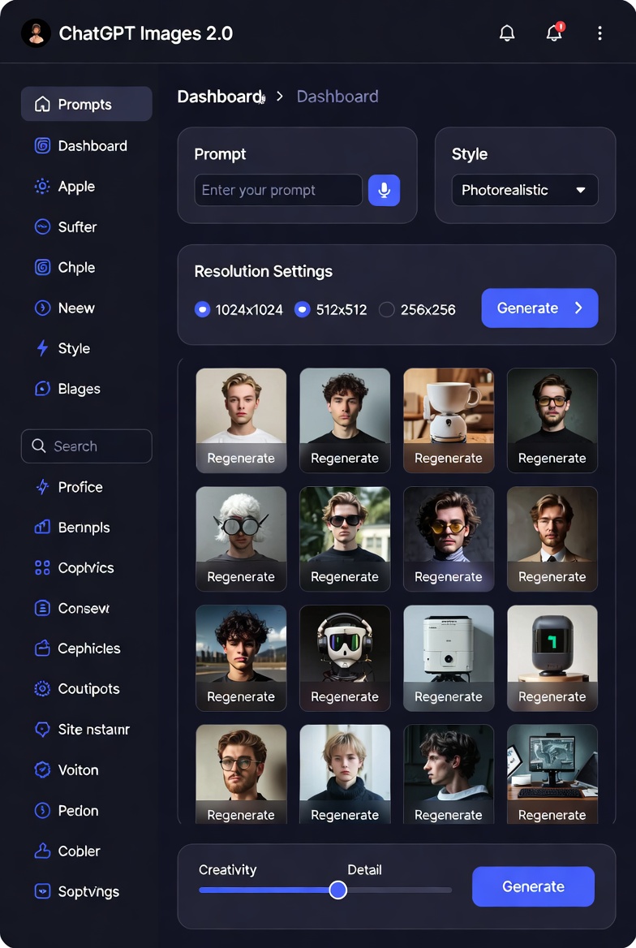Screen dimensions: 636x948
Task: Click the document icon beside Consevι
Action: pos(42,608)
